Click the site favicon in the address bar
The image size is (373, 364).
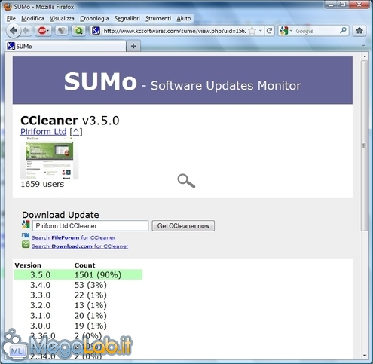pyautogui.click(x=96, y=31)
